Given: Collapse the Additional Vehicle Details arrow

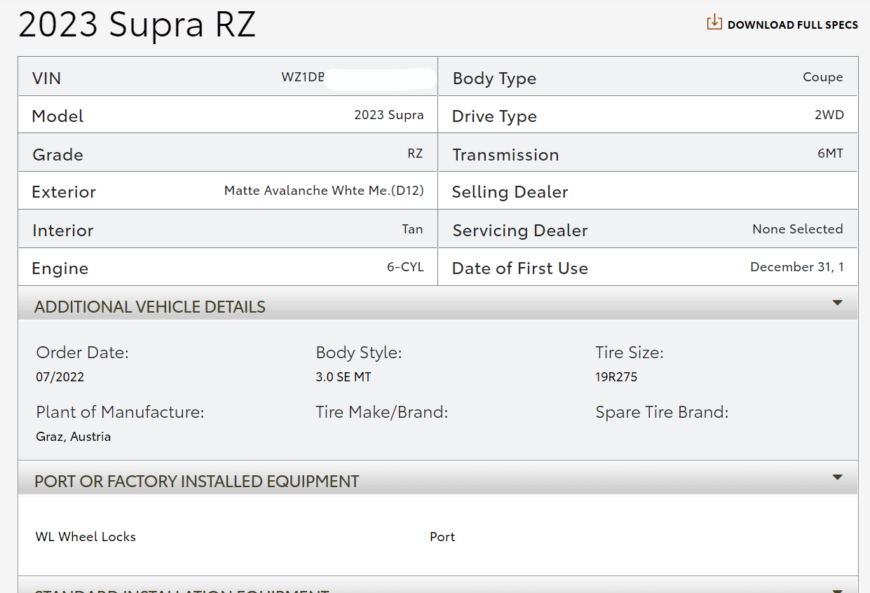Looking at the screenshot, I should pyautogui.click(x=837, y=303).
